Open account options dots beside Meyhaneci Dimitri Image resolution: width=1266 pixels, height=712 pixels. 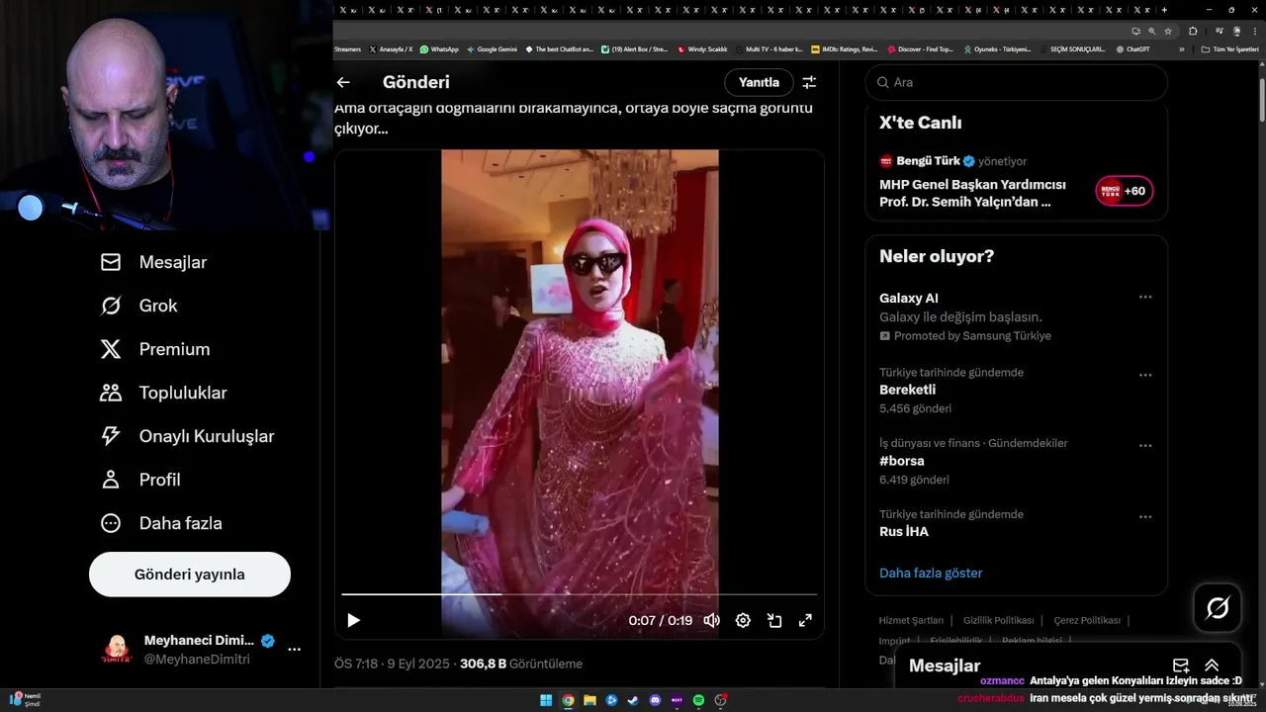tap(294, 650)
